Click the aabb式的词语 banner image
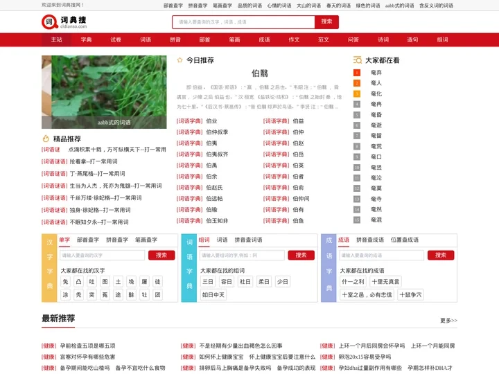The height and width of the screenshot is (374, 499). click(104, 92)
